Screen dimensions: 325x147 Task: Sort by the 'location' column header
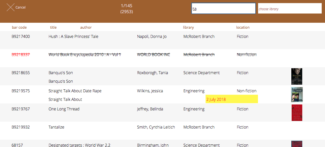tap(243, 27)
